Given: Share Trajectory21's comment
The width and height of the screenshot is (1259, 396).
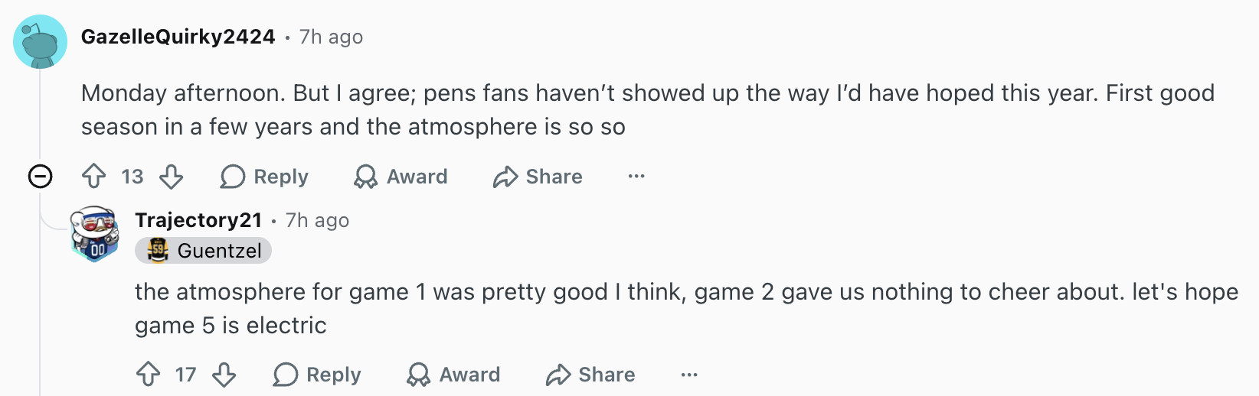Looking at the screenshot, I should pyautogui.click(x=590, y=375).
